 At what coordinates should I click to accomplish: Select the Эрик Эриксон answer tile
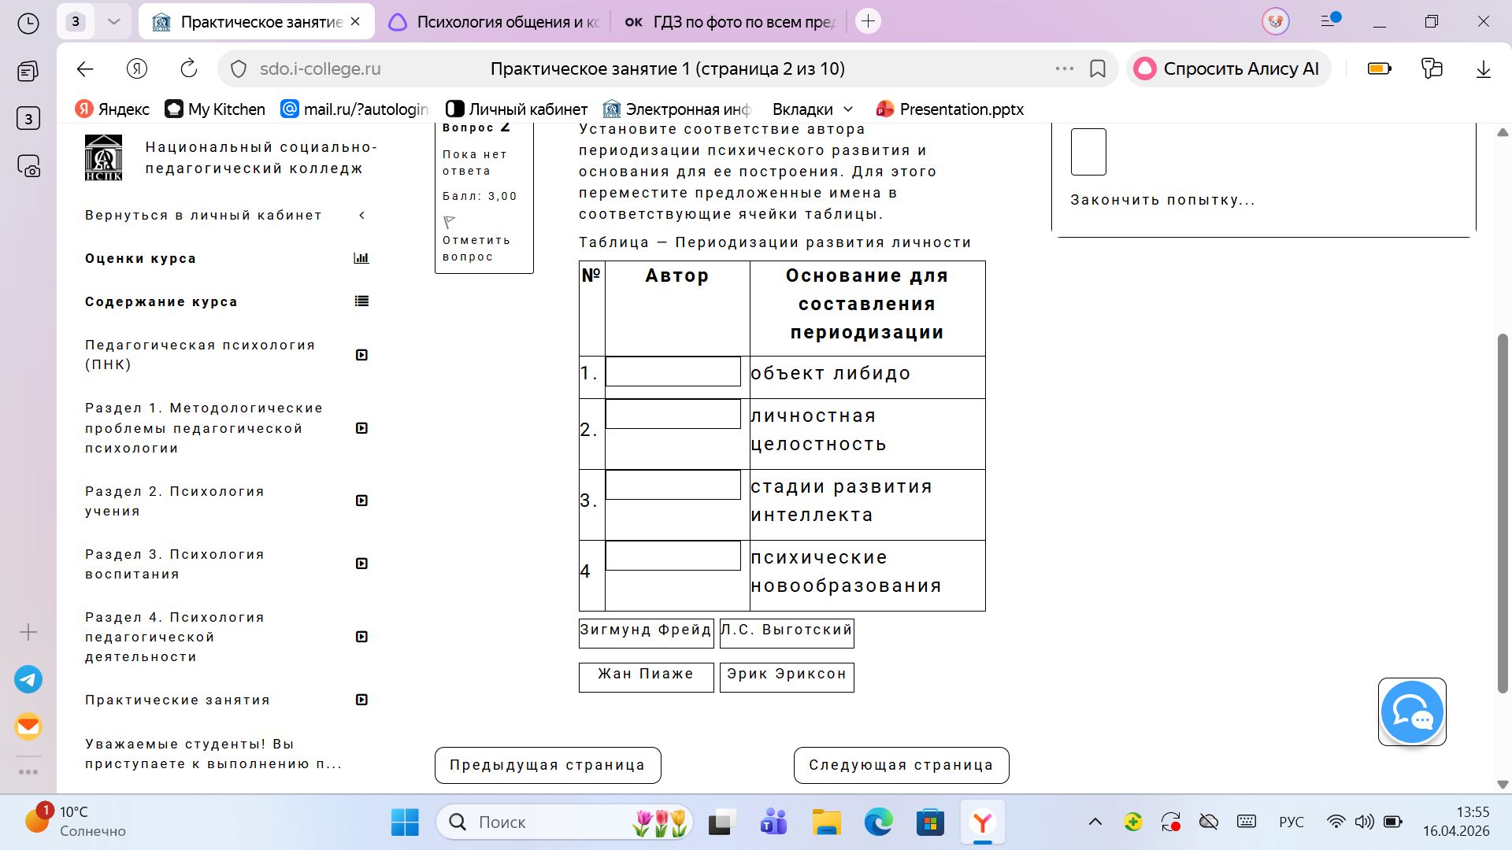(787, 677)
